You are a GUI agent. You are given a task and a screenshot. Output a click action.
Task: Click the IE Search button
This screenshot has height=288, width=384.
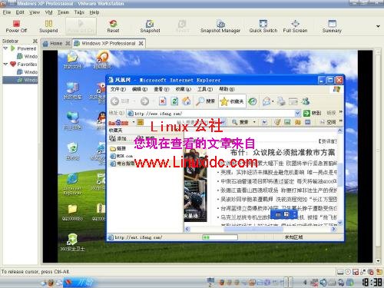pos(205,101)
